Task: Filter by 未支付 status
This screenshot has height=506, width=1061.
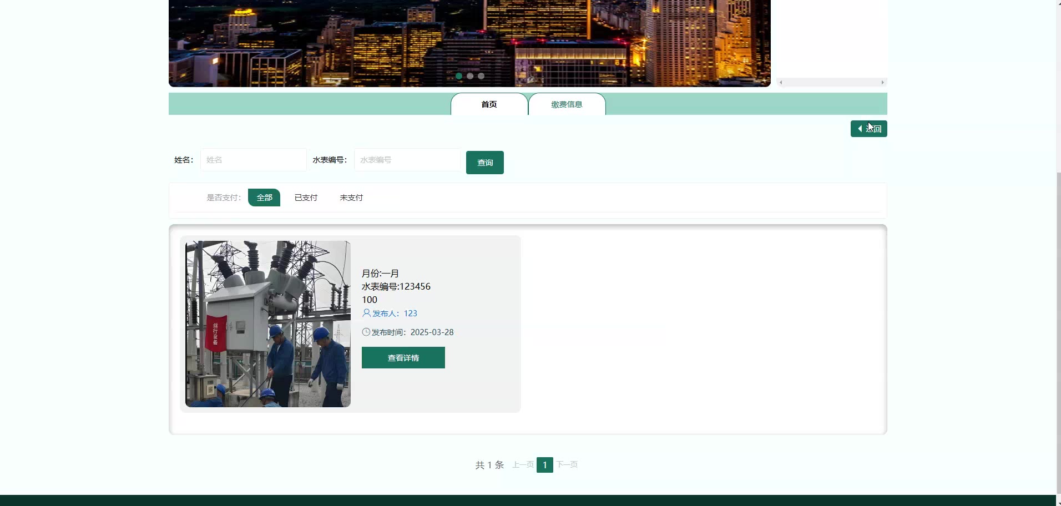Action: [x=351, y=198]
